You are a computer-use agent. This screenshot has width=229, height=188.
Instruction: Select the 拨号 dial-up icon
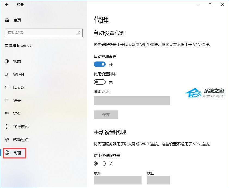coord(7,100)
